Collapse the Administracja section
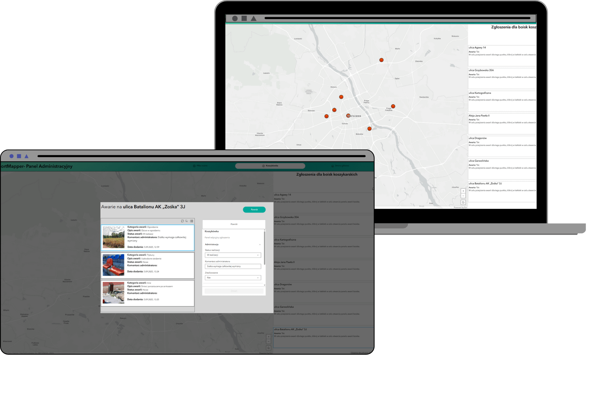 click(x=260, y=244)
